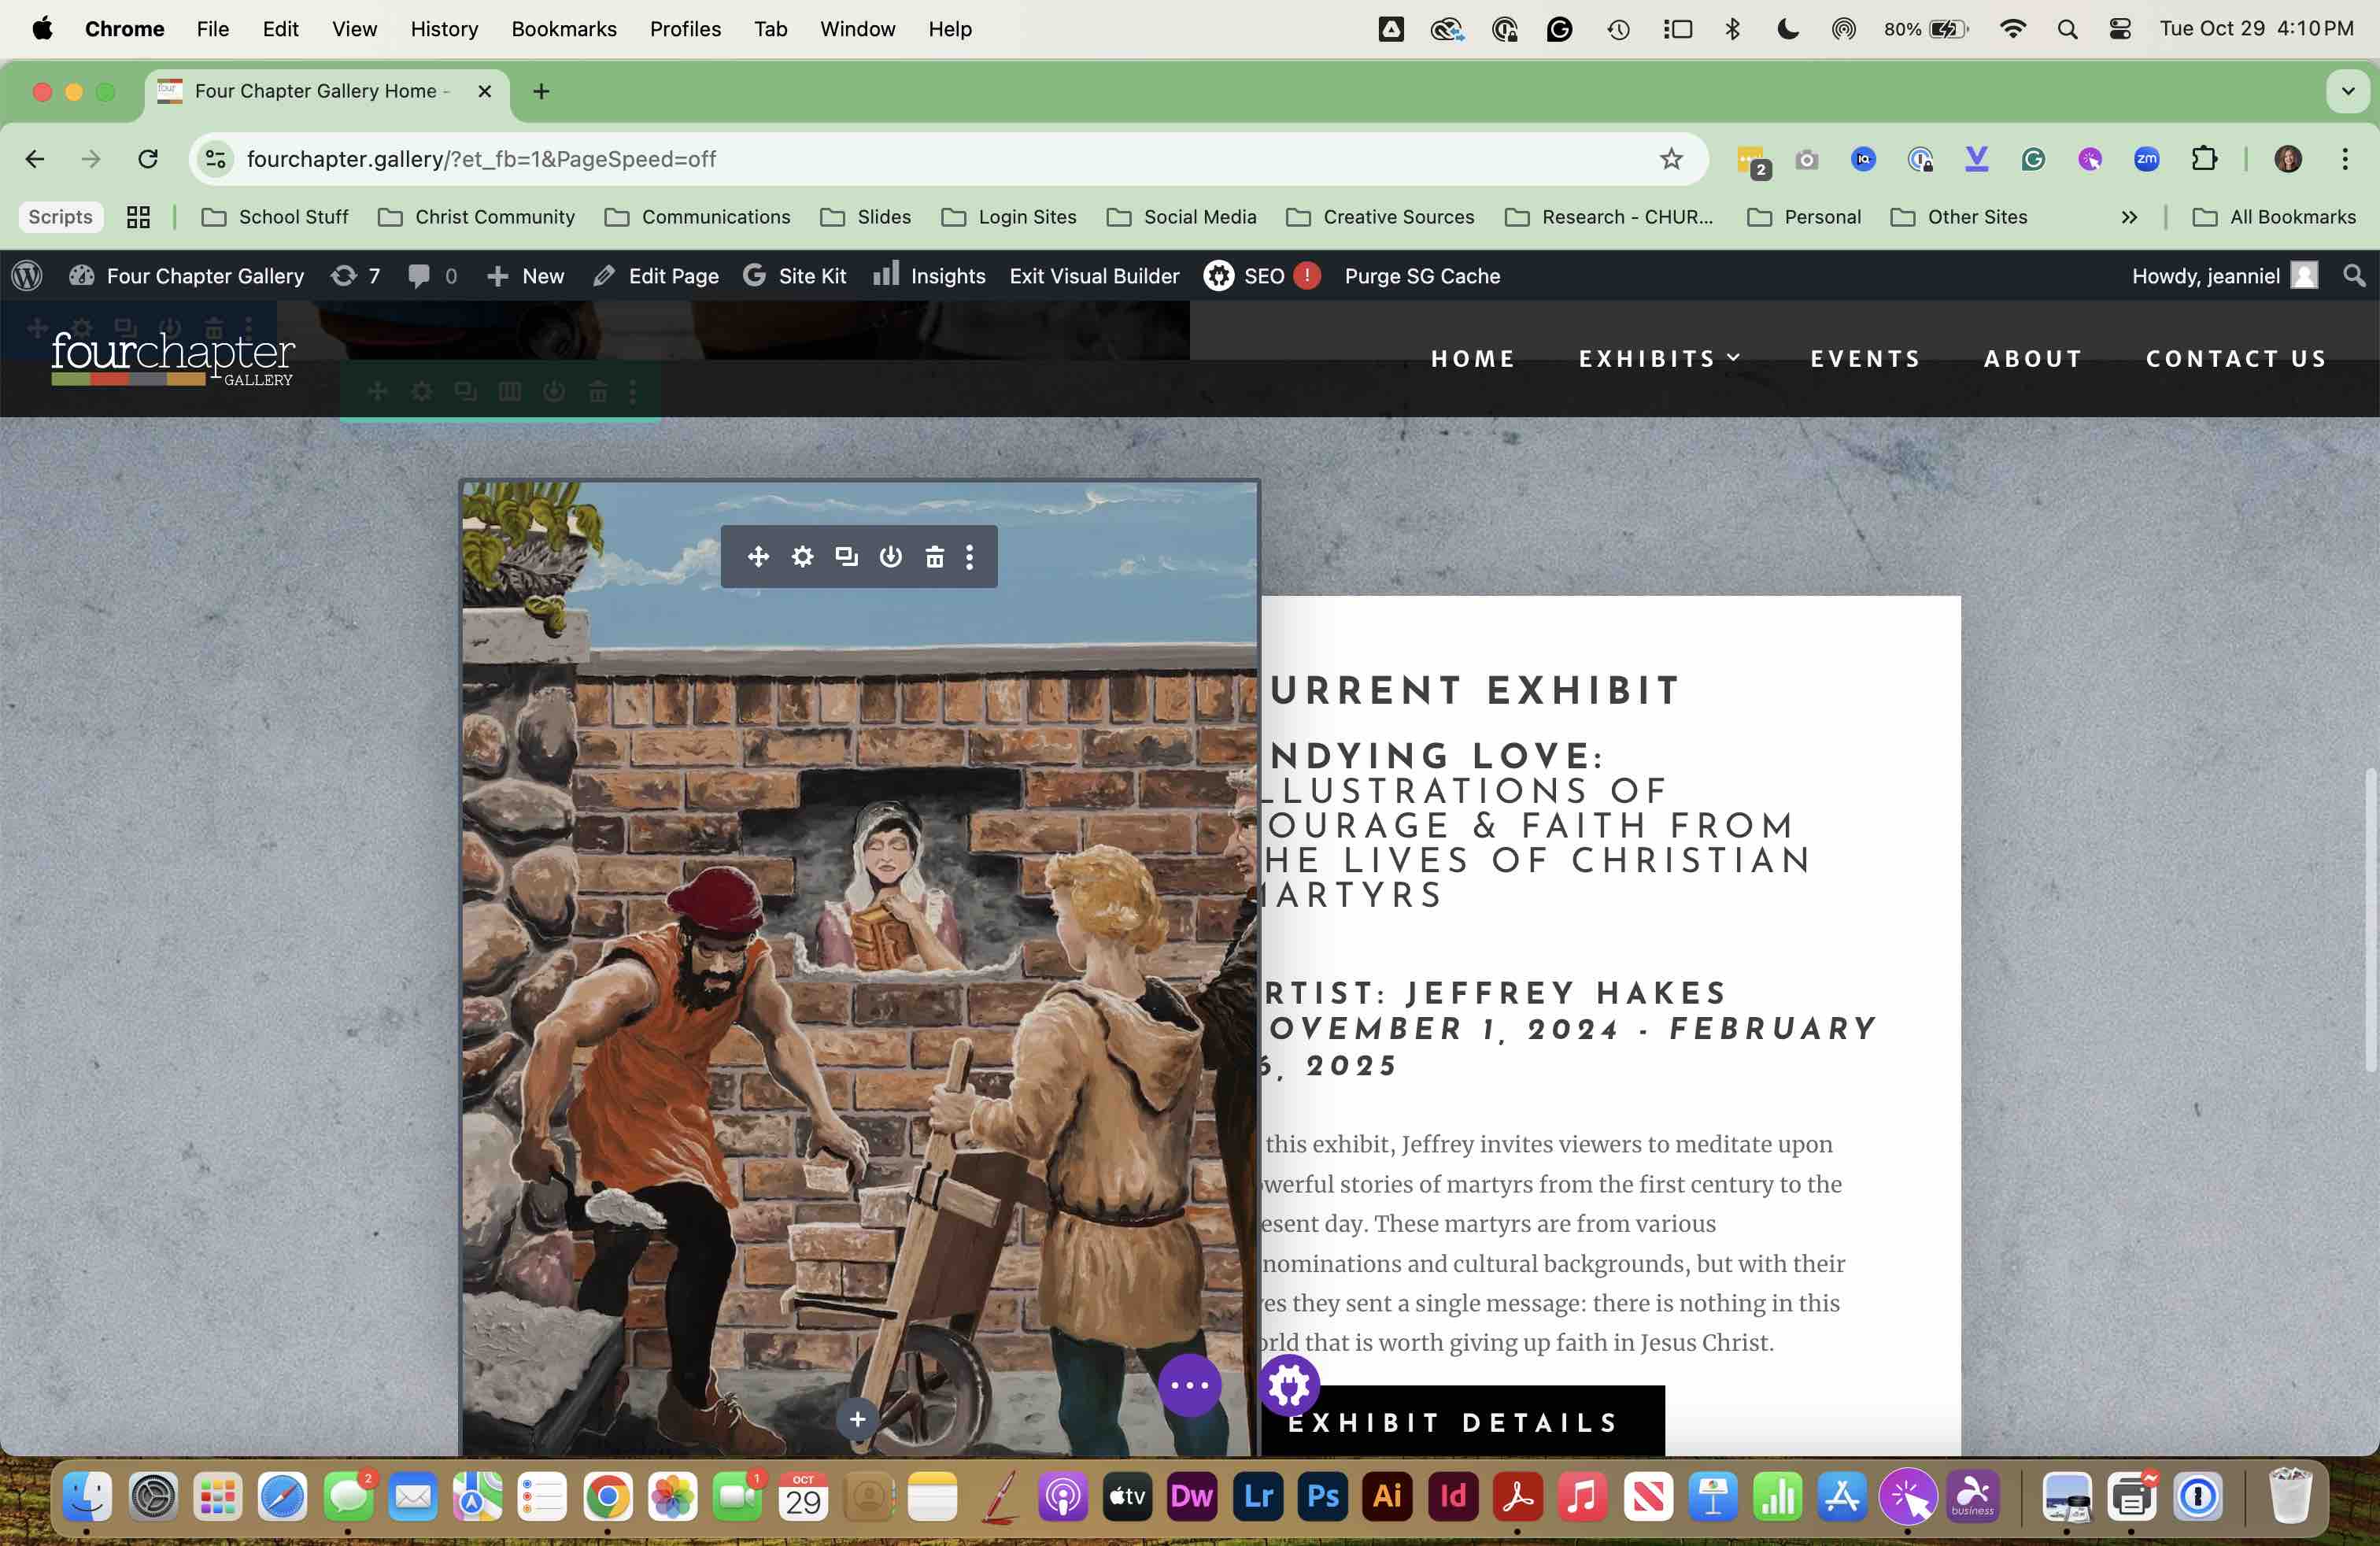Open EVENTS page from navigation
The height and width of the screenshot is (1546, 2380).
click(1865, 358)
